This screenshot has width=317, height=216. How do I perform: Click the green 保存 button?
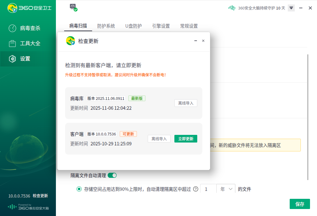pyautogui.click(x=300, y=204)
